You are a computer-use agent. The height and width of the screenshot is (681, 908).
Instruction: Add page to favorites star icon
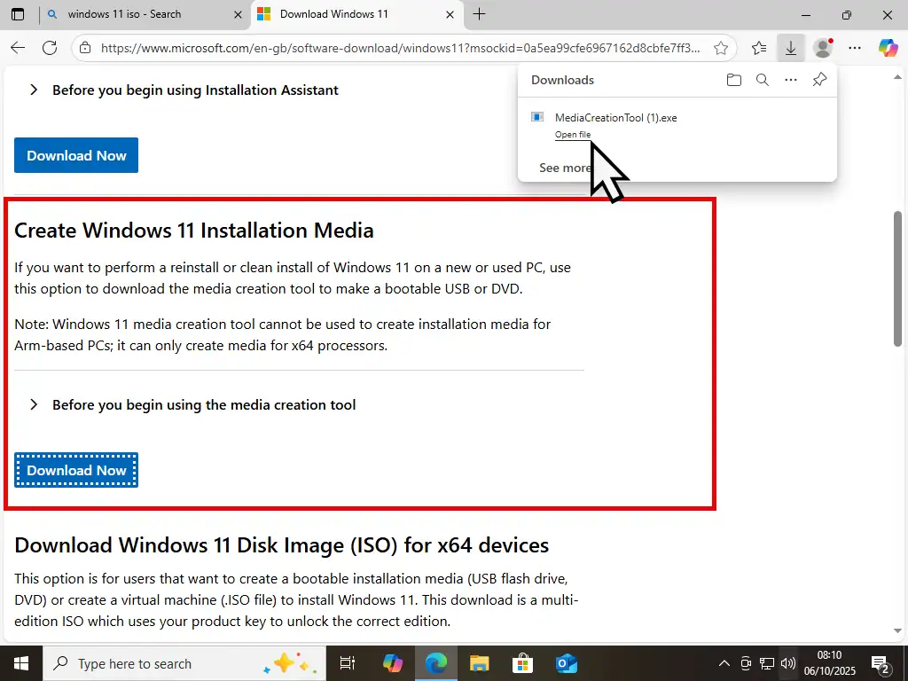tap(721, 48)
